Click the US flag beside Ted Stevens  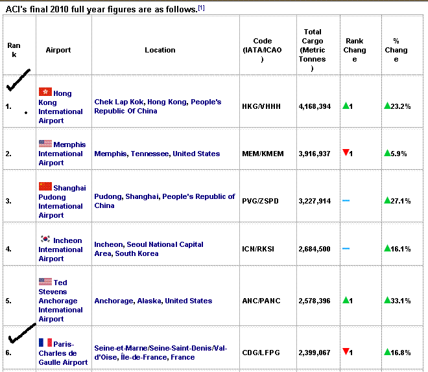pos(45,281)
